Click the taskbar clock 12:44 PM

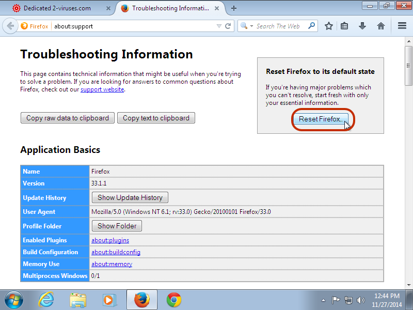click(387, 296)
